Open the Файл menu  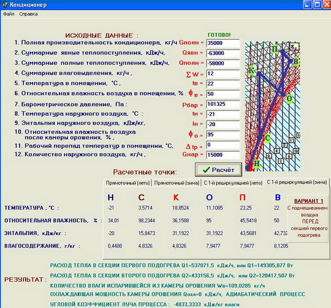9,14
